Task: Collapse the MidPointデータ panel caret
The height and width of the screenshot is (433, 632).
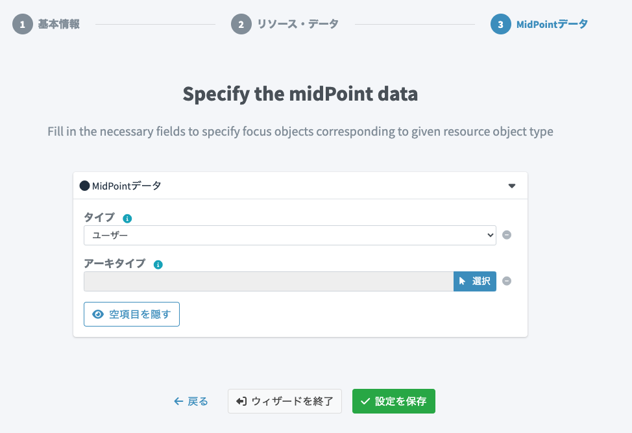Action: pyautogui.click(x=511, y=186)
